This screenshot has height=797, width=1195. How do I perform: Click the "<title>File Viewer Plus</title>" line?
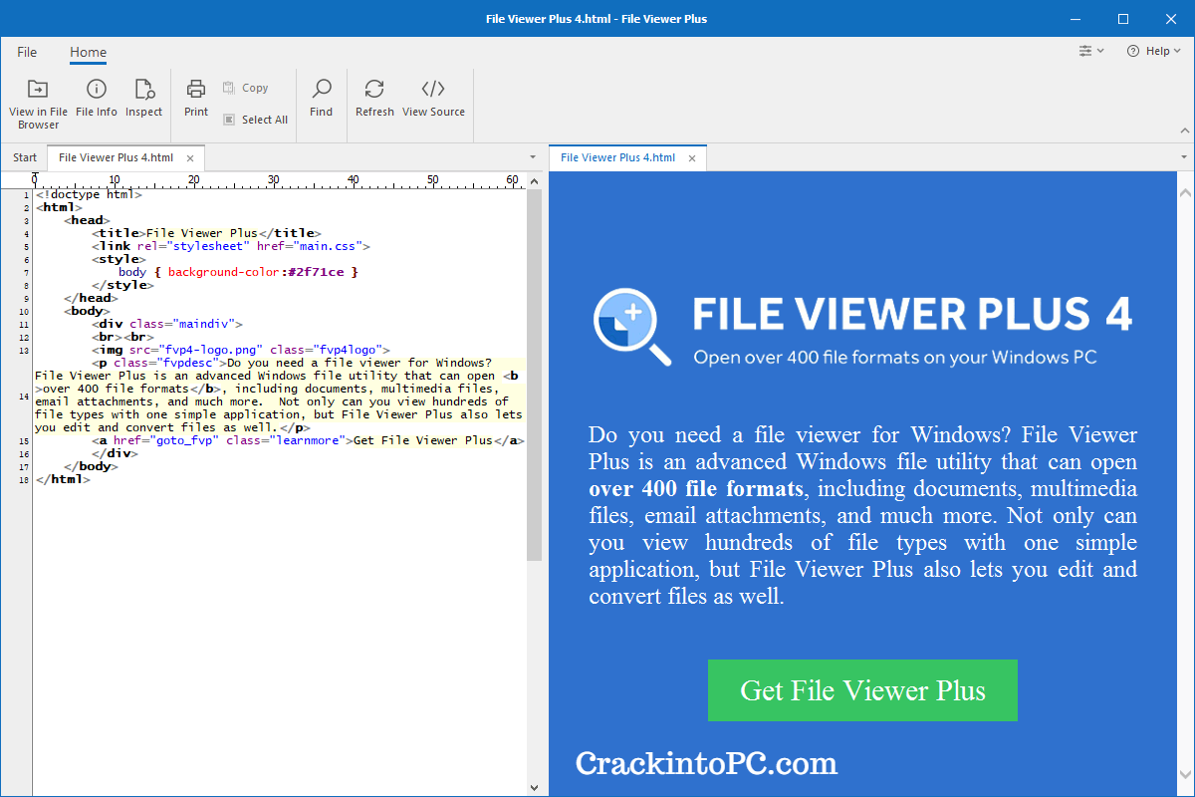(x=206, y=233)
